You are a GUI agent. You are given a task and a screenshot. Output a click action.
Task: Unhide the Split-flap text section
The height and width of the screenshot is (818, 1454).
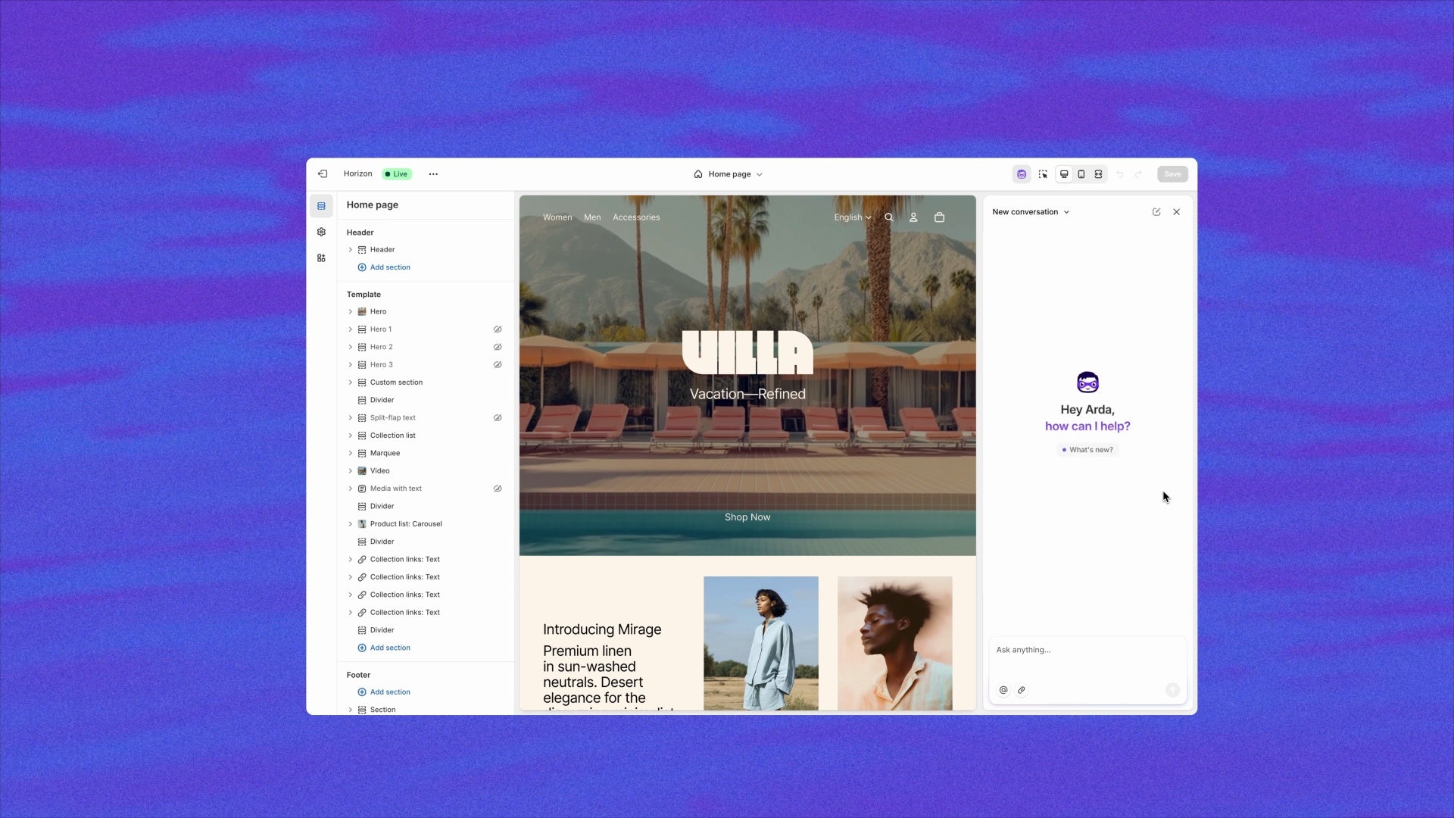pyautogui.click(x=498, y=418)
